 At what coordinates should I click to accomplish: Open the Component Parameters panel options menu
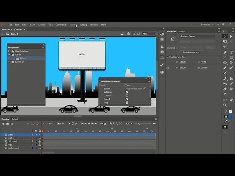click(x=149, y=81)
